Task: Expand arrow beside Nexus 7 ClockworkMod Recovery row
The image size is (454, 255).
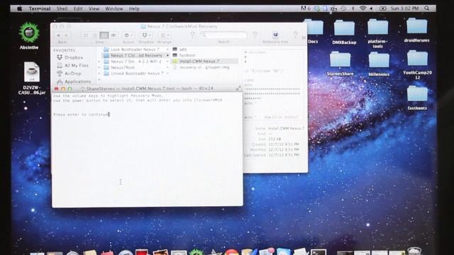Action: pos(167,55)
